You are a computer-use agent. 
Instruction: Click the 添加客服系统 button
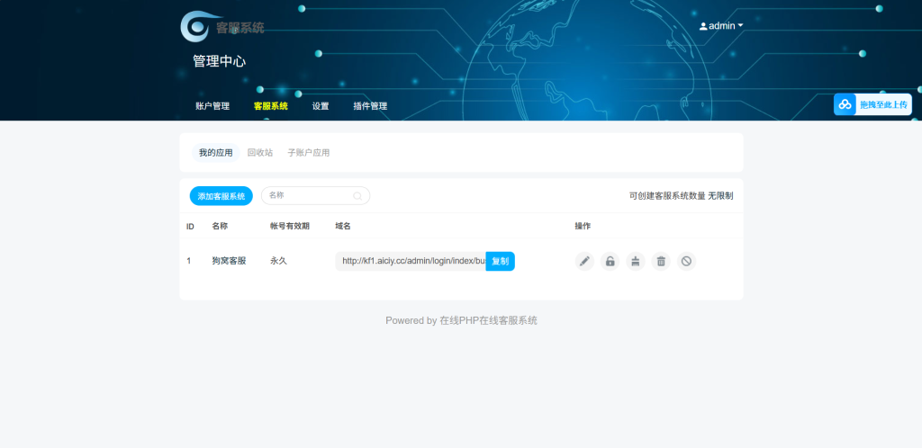coord(221,196)
